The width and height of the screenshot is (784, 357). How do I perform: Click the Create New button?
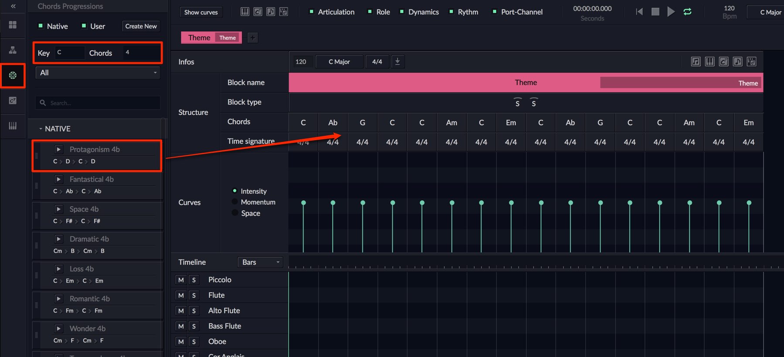click(141, 26)
